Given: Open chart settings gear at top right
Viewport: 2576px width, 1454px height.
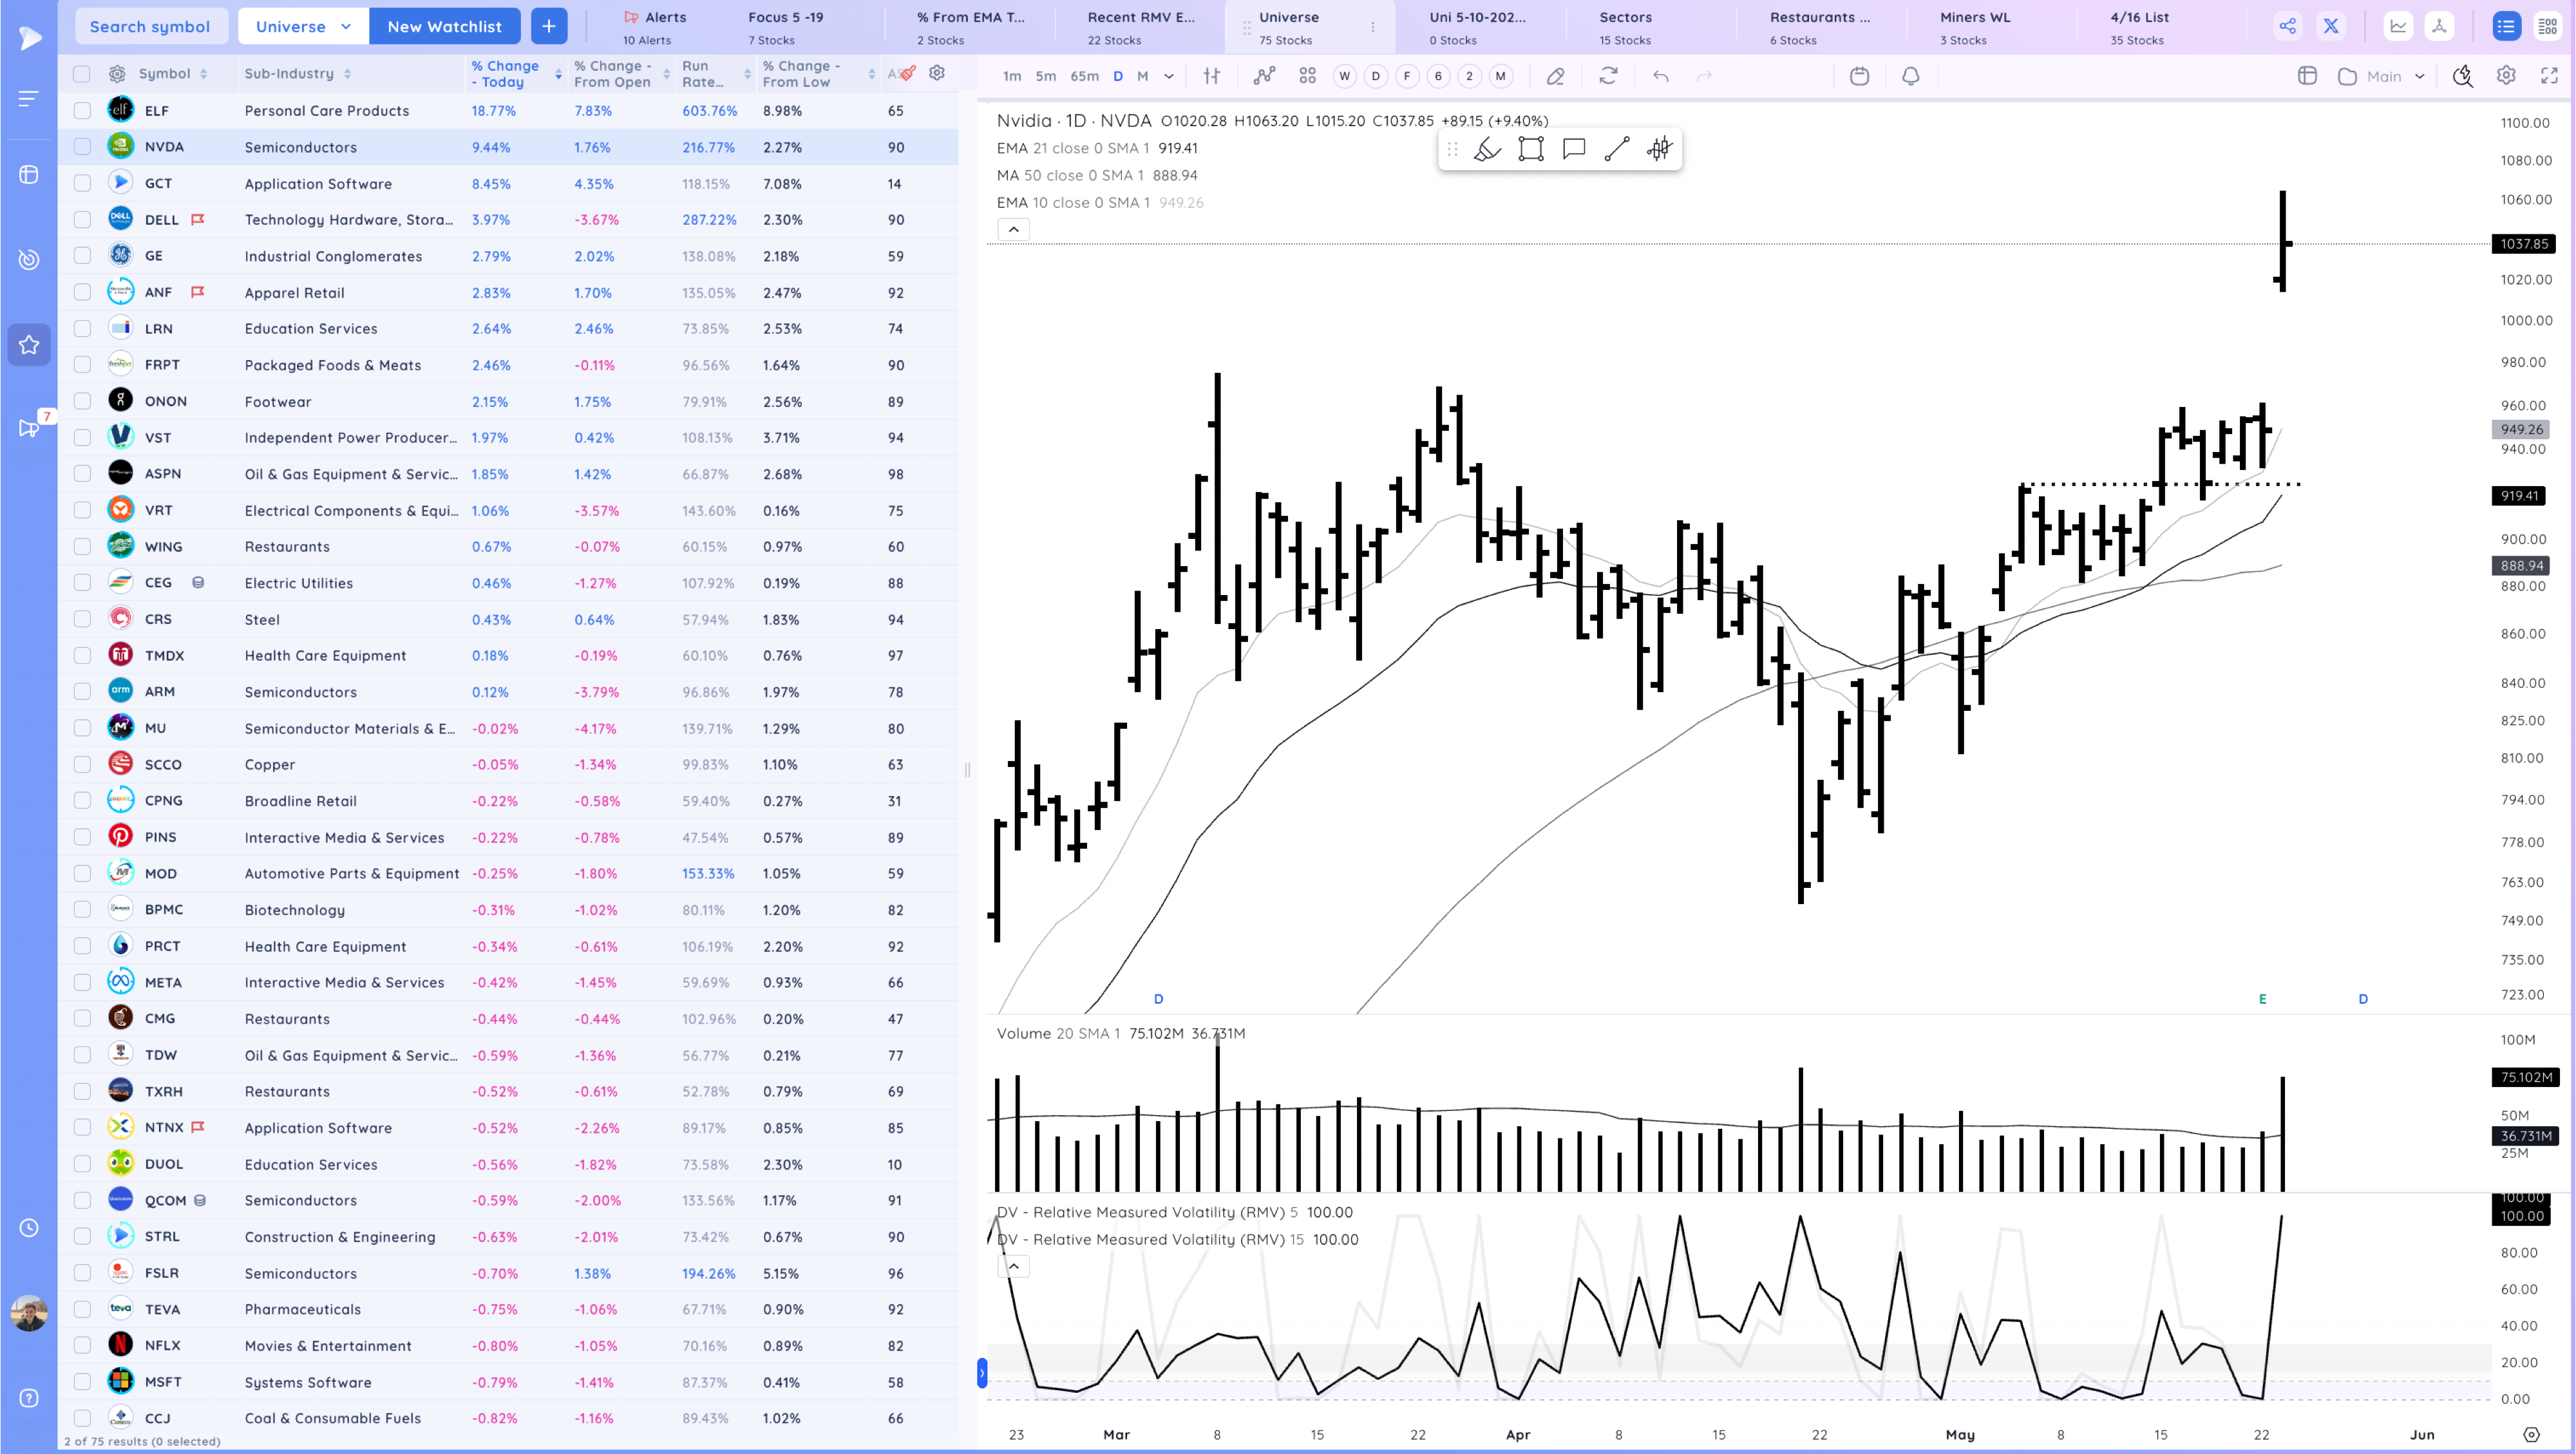Looking at the screenshot, I should point(2506,76).
